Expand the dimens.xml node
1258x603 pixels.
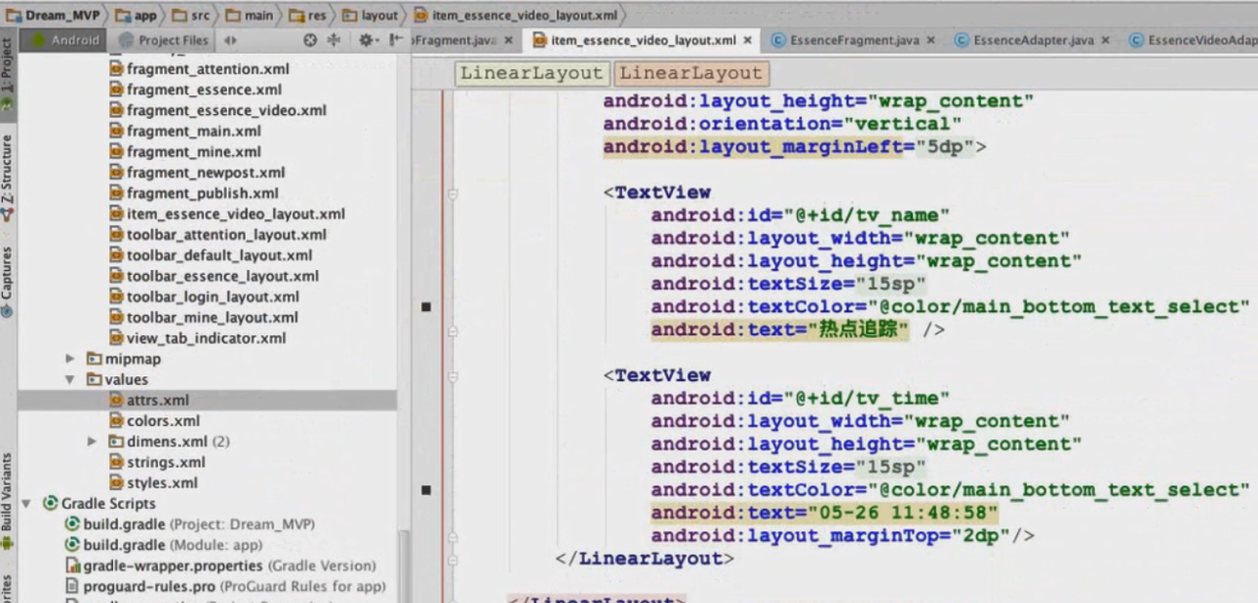tap(92, 442)
